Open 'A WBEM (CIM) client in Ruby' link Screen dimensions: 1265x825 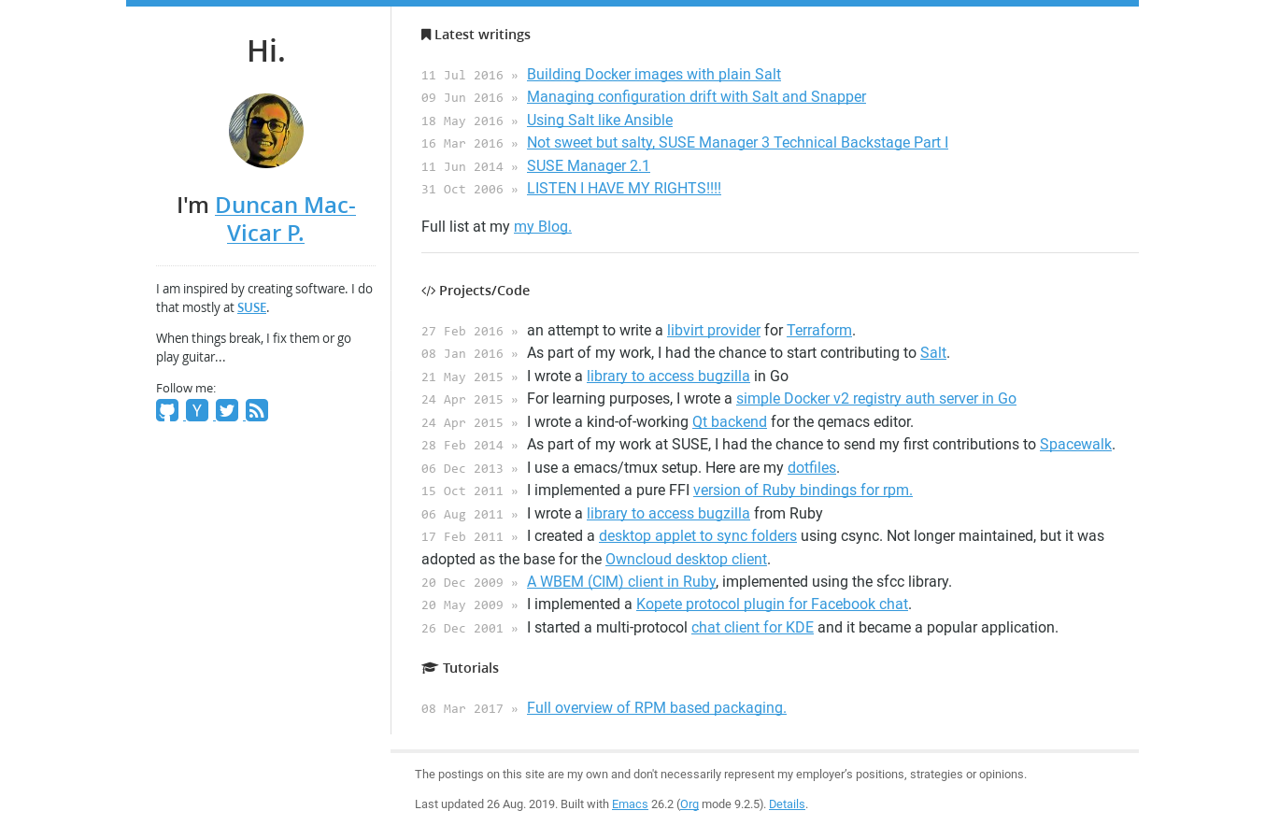click(x=621, y=582)
